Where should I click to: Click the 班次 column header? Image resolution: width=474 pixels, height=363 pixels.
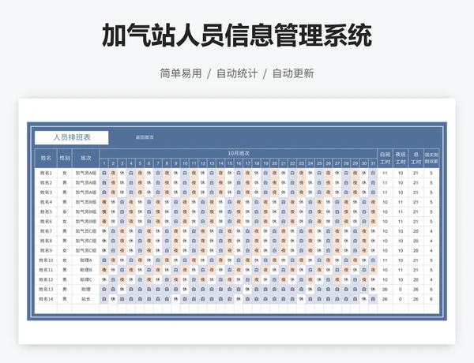coord(86,159)
